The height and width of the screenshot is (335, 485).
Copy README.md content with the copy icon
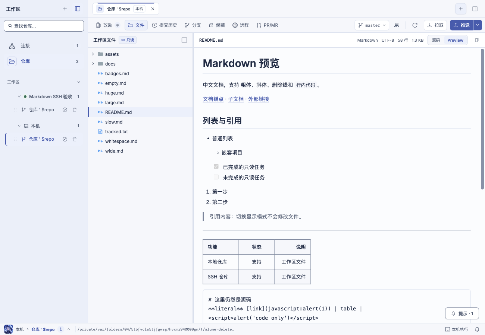point(477,40)
